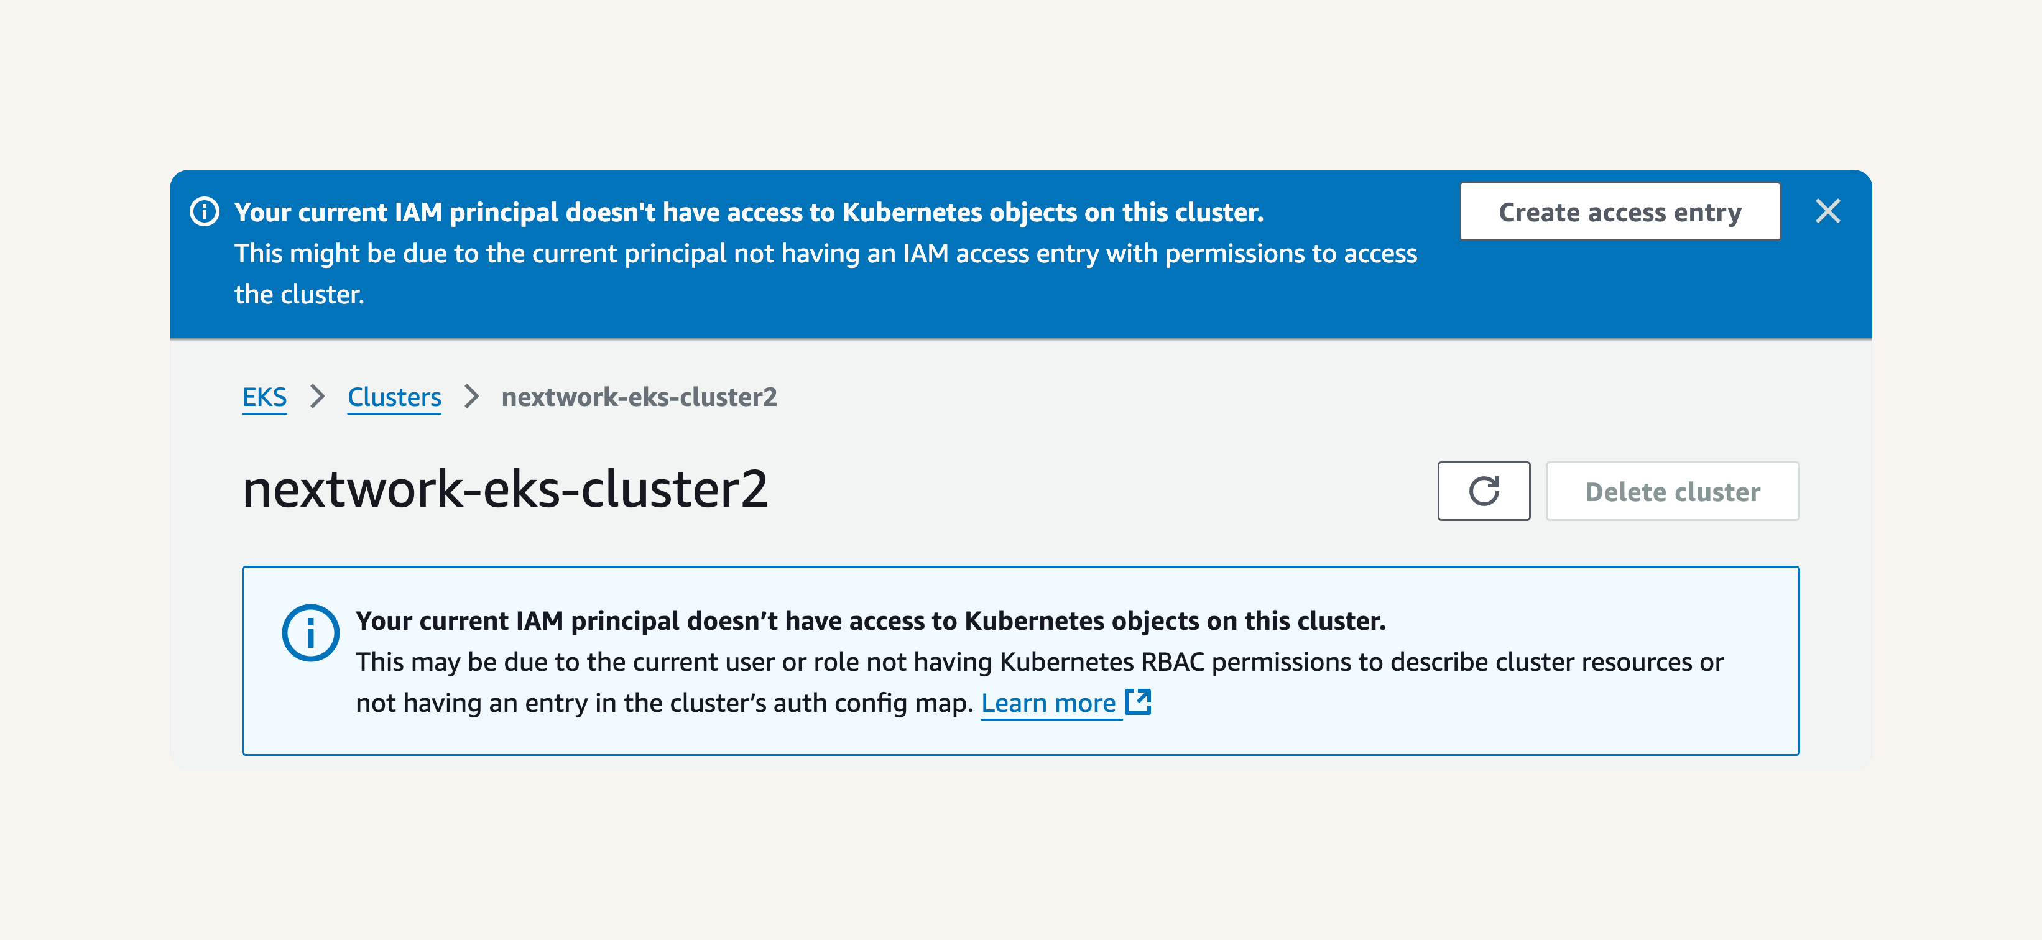Click the nextwork-eks-cluster2 page heading
The height and width of the screenshot is (940, 2042).
tap(505, 489)
